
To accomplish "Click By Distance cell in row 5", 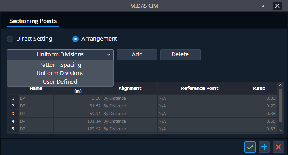I will click(130, 129).
